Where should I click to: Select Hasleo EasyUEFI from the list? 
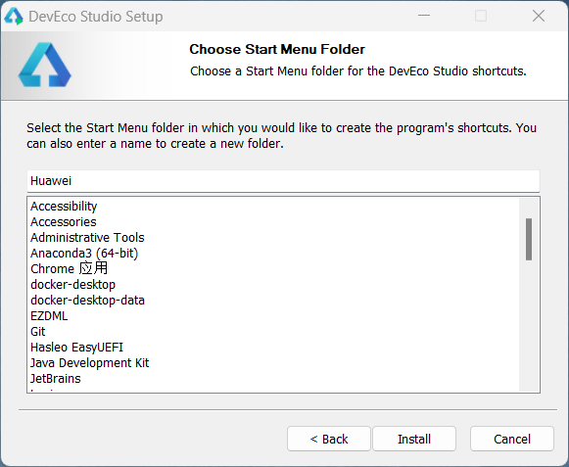click(77, 347)
